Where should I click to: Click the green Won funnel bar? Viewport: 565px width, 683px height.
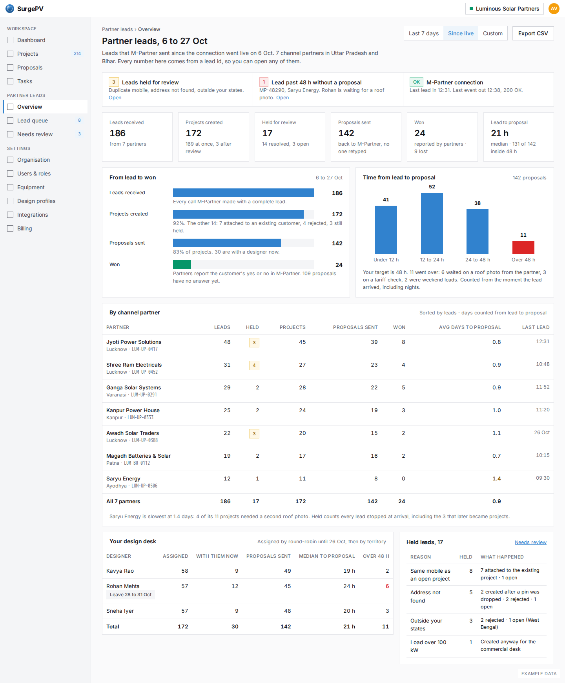(182, 265)
